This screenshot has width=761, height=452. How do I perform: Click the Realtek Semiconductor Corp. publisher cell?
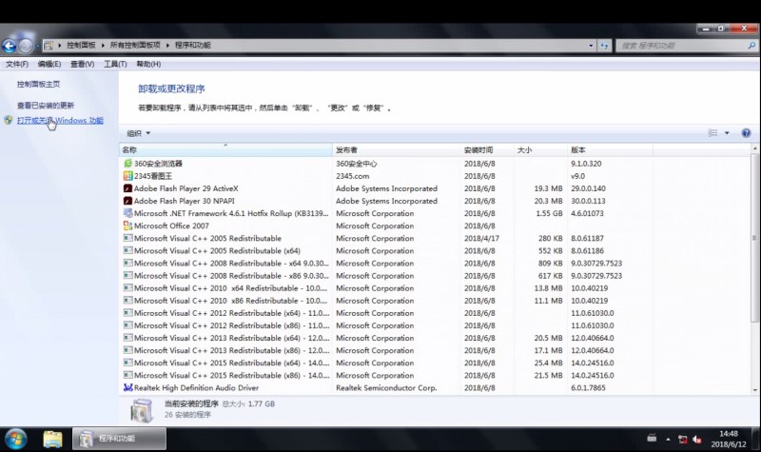click(x=386, y=388)
